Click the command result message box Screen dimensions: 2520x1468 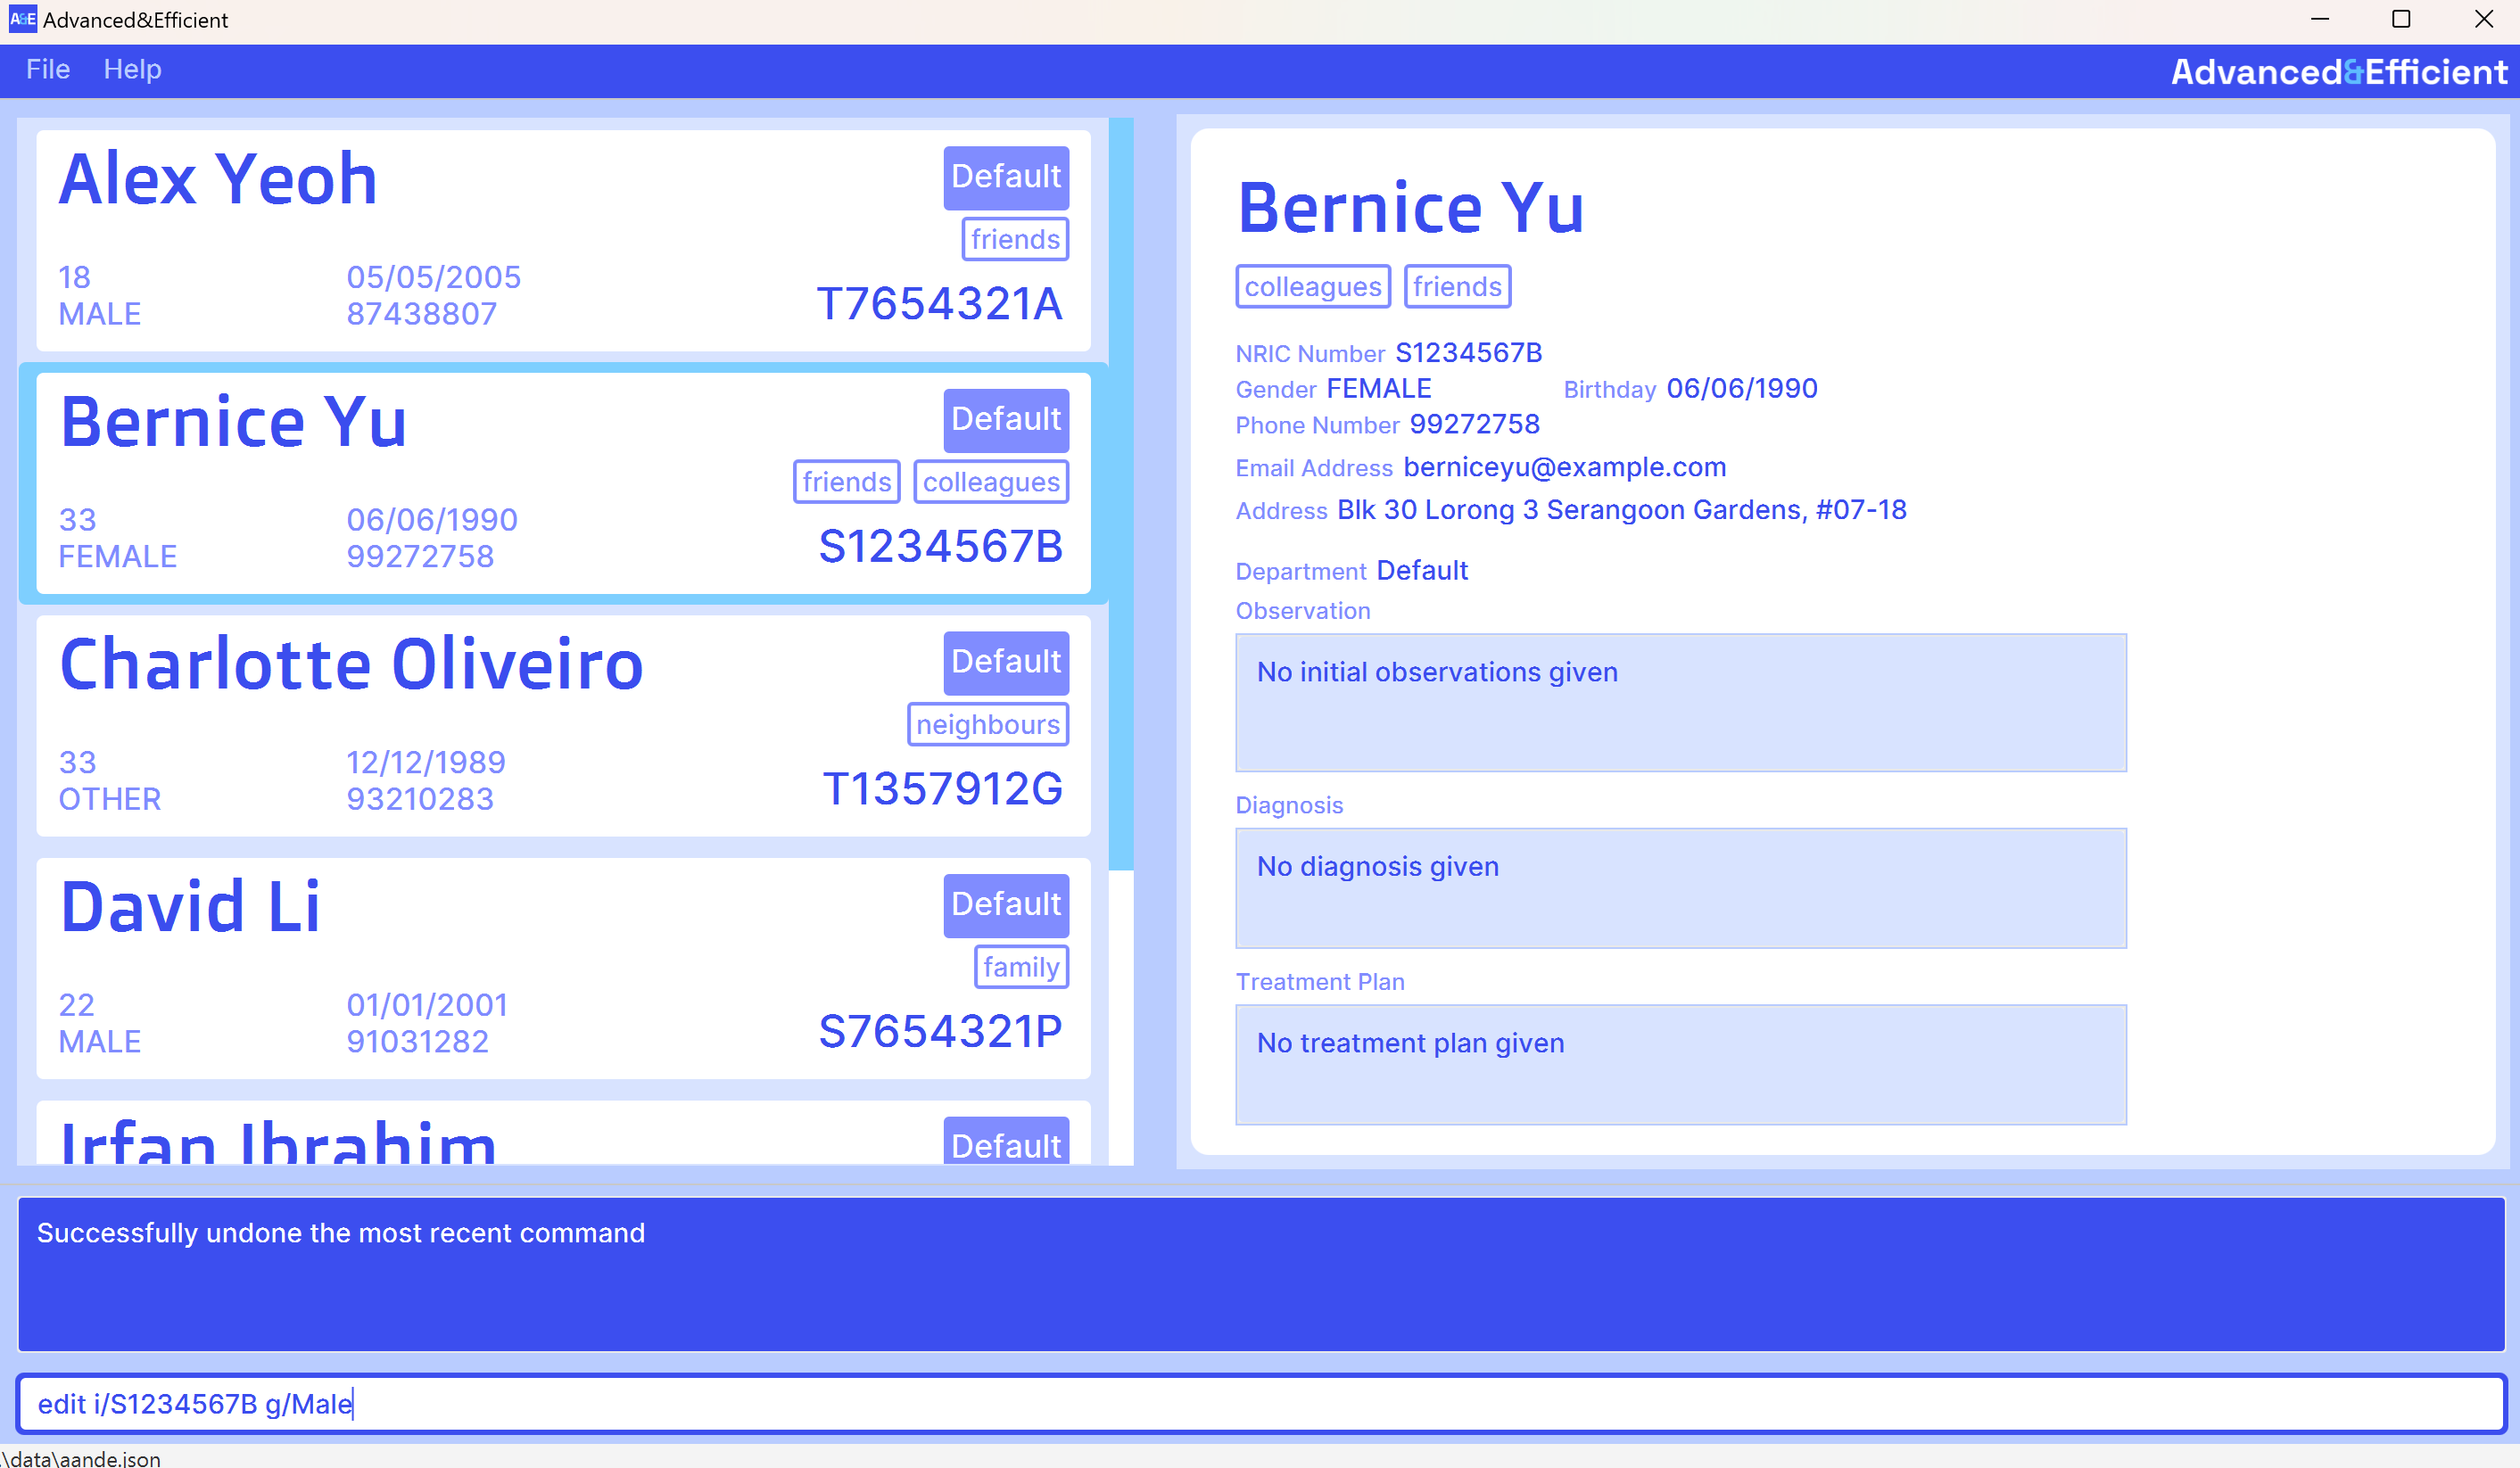click(1260, 1274)
